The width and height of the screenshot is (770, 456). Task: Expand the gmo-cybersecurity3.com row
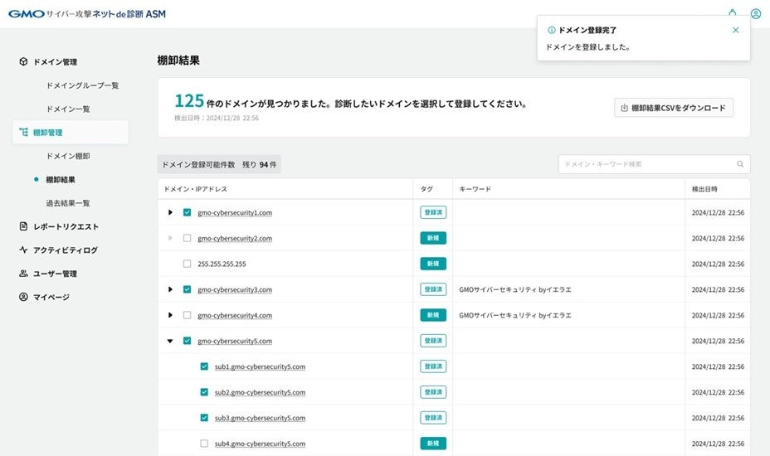coord(170,289)
